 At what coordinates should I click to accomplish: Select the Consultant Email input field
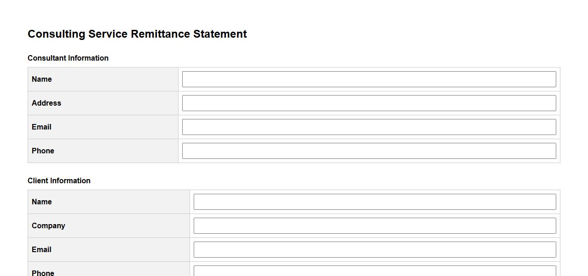tap(369, 127)
